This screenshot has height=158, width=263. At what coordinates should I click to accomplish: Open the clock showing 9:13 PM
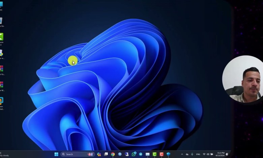(x=220, y=154)
